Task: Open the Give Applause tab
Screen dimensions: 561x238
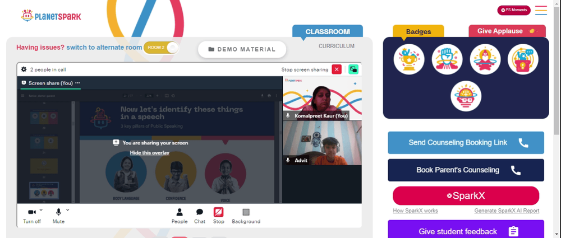Action: [507, 31]
